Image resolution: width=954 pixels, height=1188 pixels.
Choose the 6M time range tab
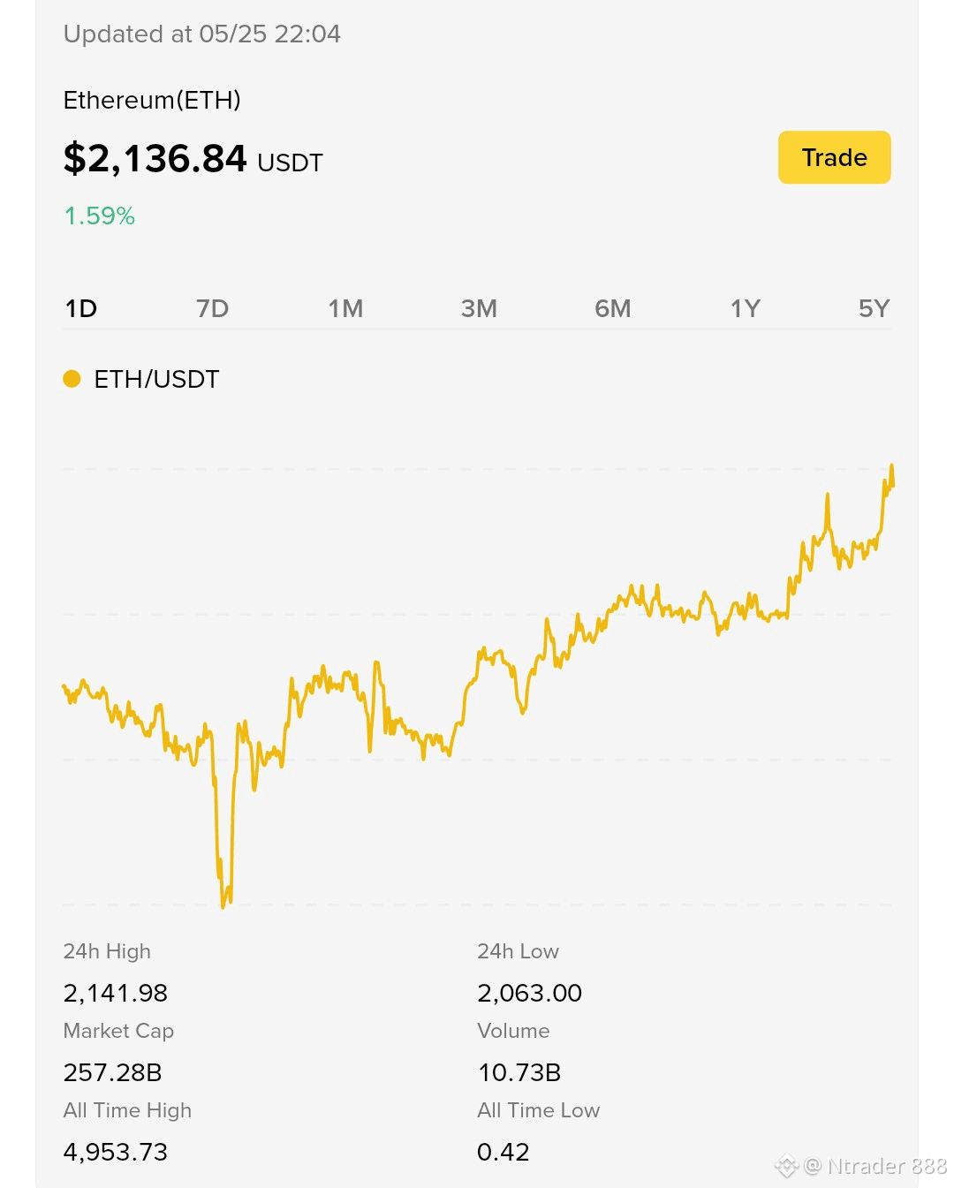point(612,308)
